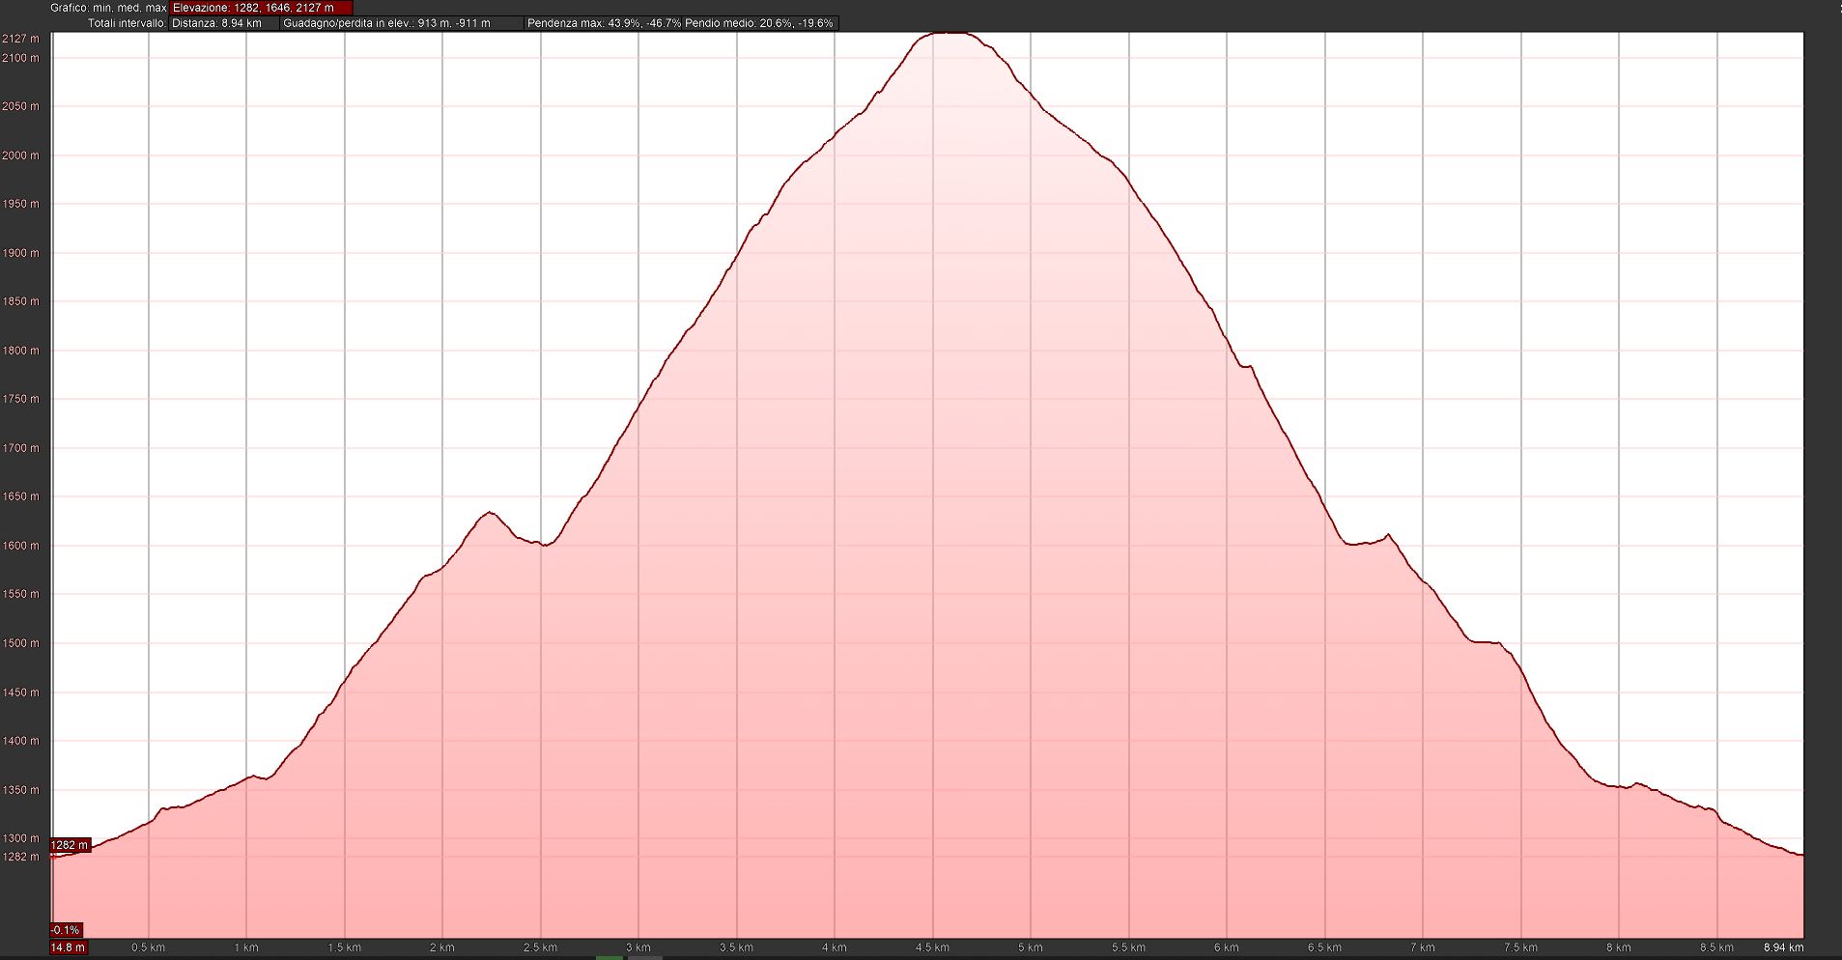This screenshot has height=960, width=1842.
Task: Click the gray segment beside the green marker
Action: 644,957
